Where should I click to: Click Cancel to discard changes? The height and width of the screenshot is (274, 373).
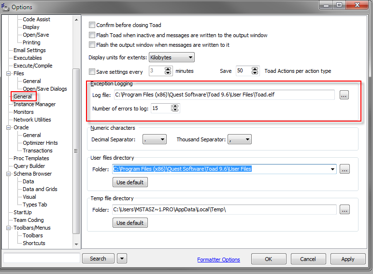(x=308, y=259)
